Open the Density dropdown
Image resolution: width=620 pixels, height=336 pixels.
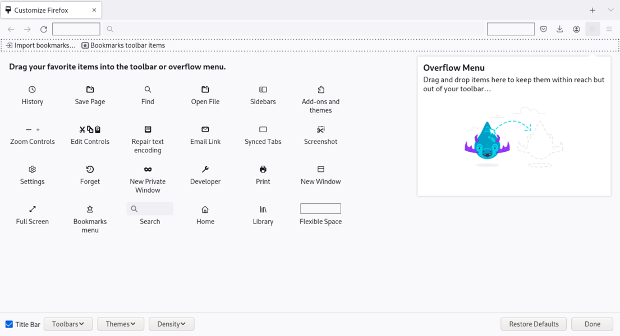tap(171, 324)
